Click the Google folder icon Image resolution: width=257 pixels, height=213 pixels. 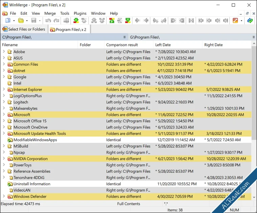10,77
